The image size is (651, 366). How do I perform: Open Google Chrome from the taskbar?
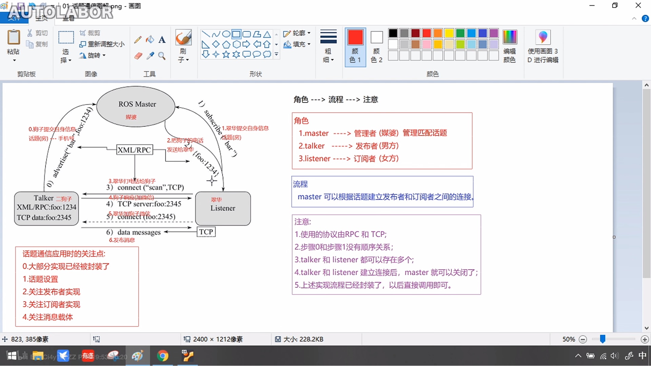tap(163, 356)
